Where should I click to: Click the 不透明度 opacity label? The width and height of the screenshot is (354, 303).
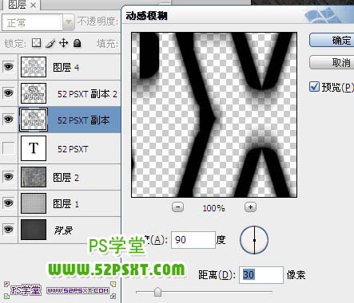click(x=97, y=22)
